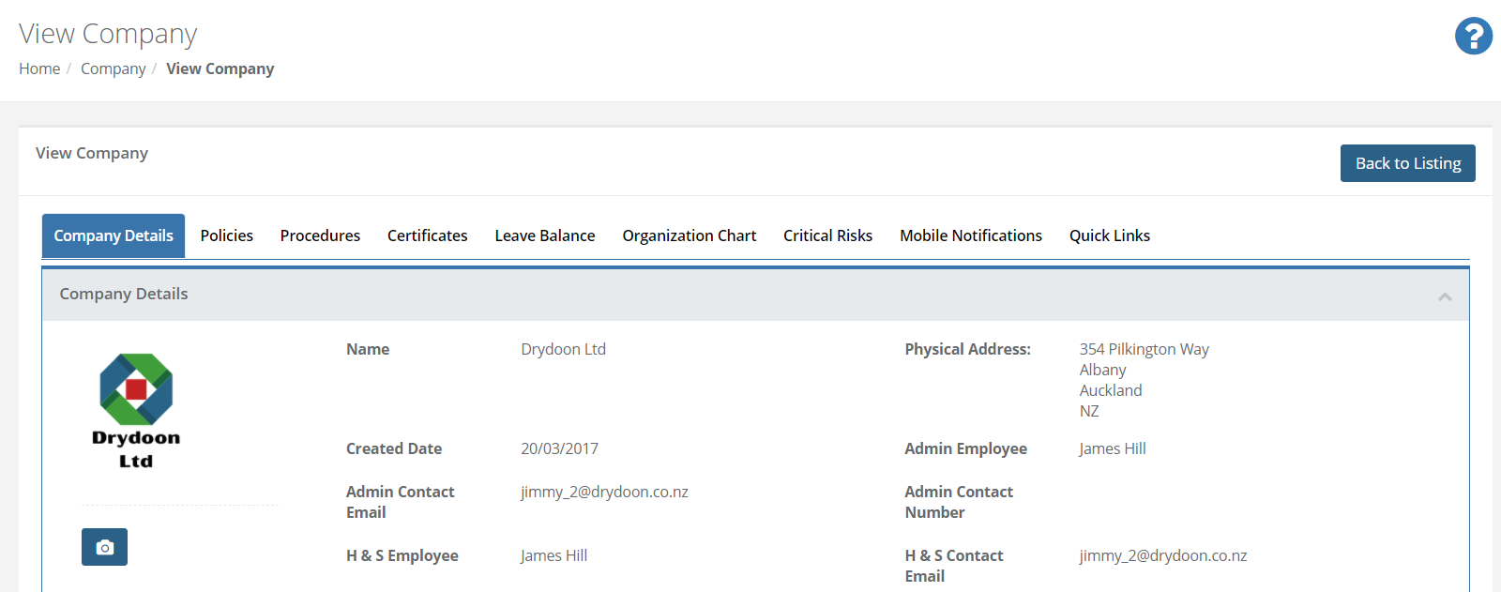Click the View Company card title

point(92,153)
